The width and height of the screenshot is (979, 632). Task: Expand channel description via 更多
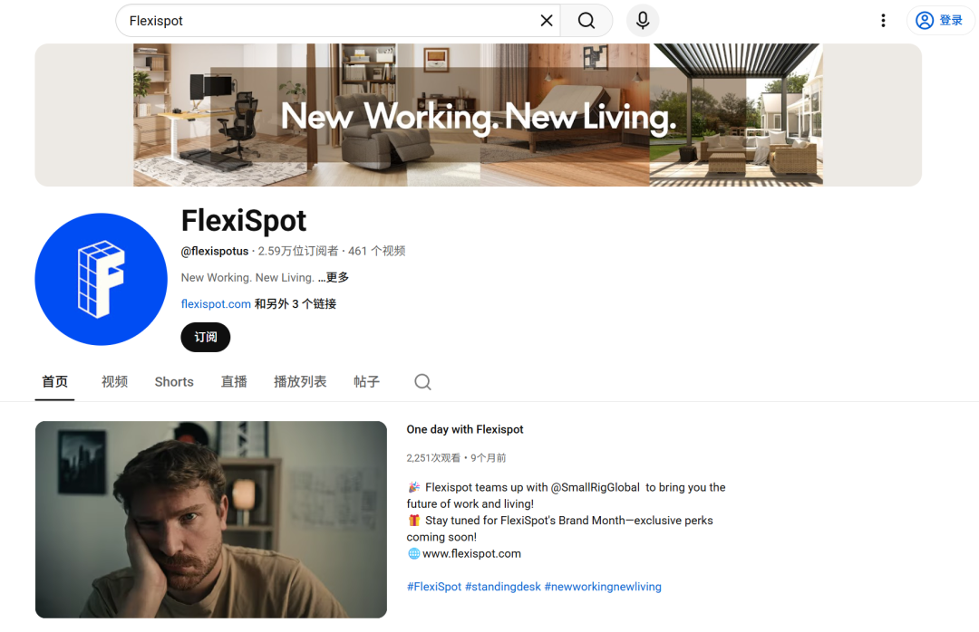(334, 278)
